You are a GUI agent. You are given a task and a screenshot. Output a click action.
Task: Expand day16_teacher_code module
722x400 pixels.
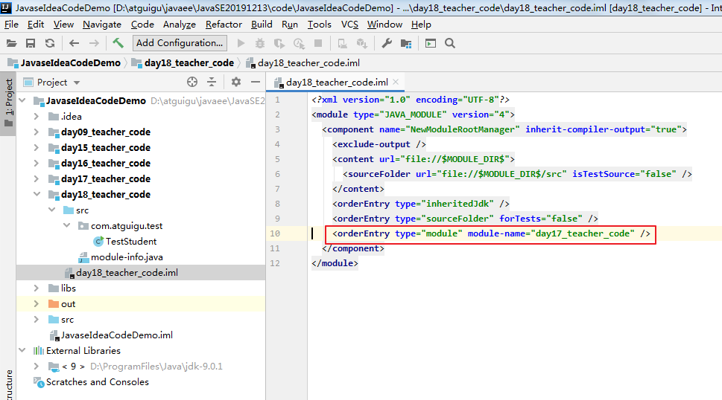[37, 163]
